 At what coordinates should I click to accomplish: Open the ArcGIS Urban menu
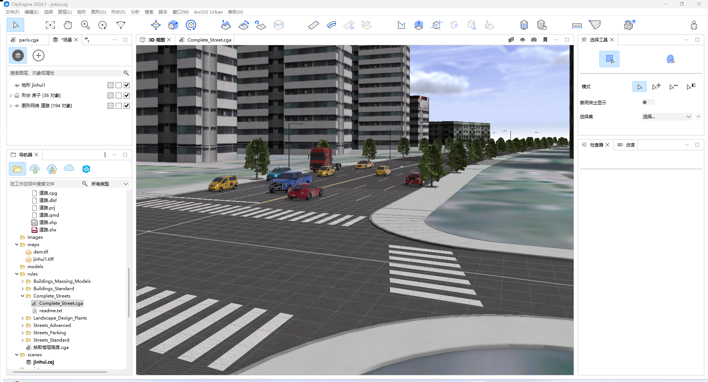(x=208, y=12)
